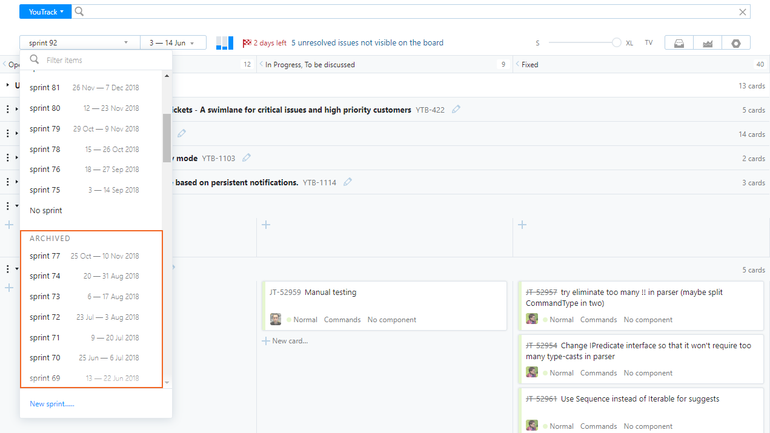Select archived sprint 71

pyautogui.click(x=91, y=338)
